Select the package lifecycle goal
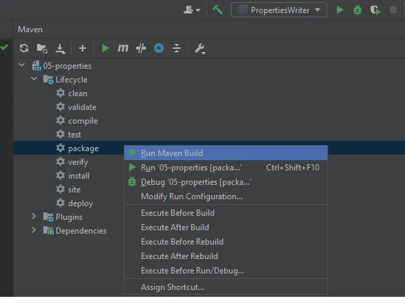405x303 pixels. click(x=83, y=148)
